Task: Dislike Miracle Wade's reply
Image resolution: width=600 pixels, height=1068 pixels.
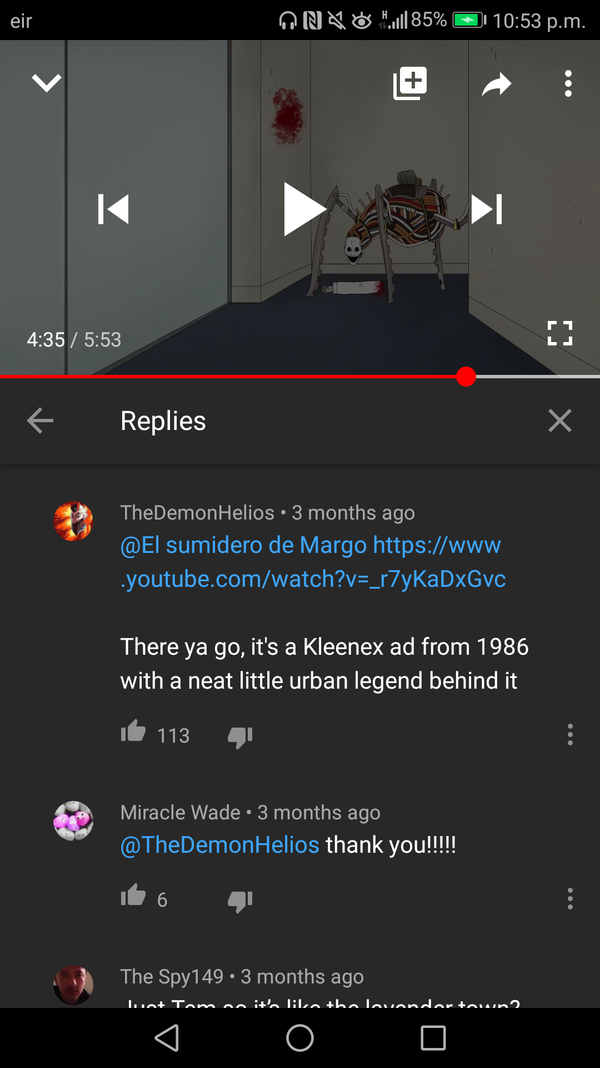Action: 240,902
